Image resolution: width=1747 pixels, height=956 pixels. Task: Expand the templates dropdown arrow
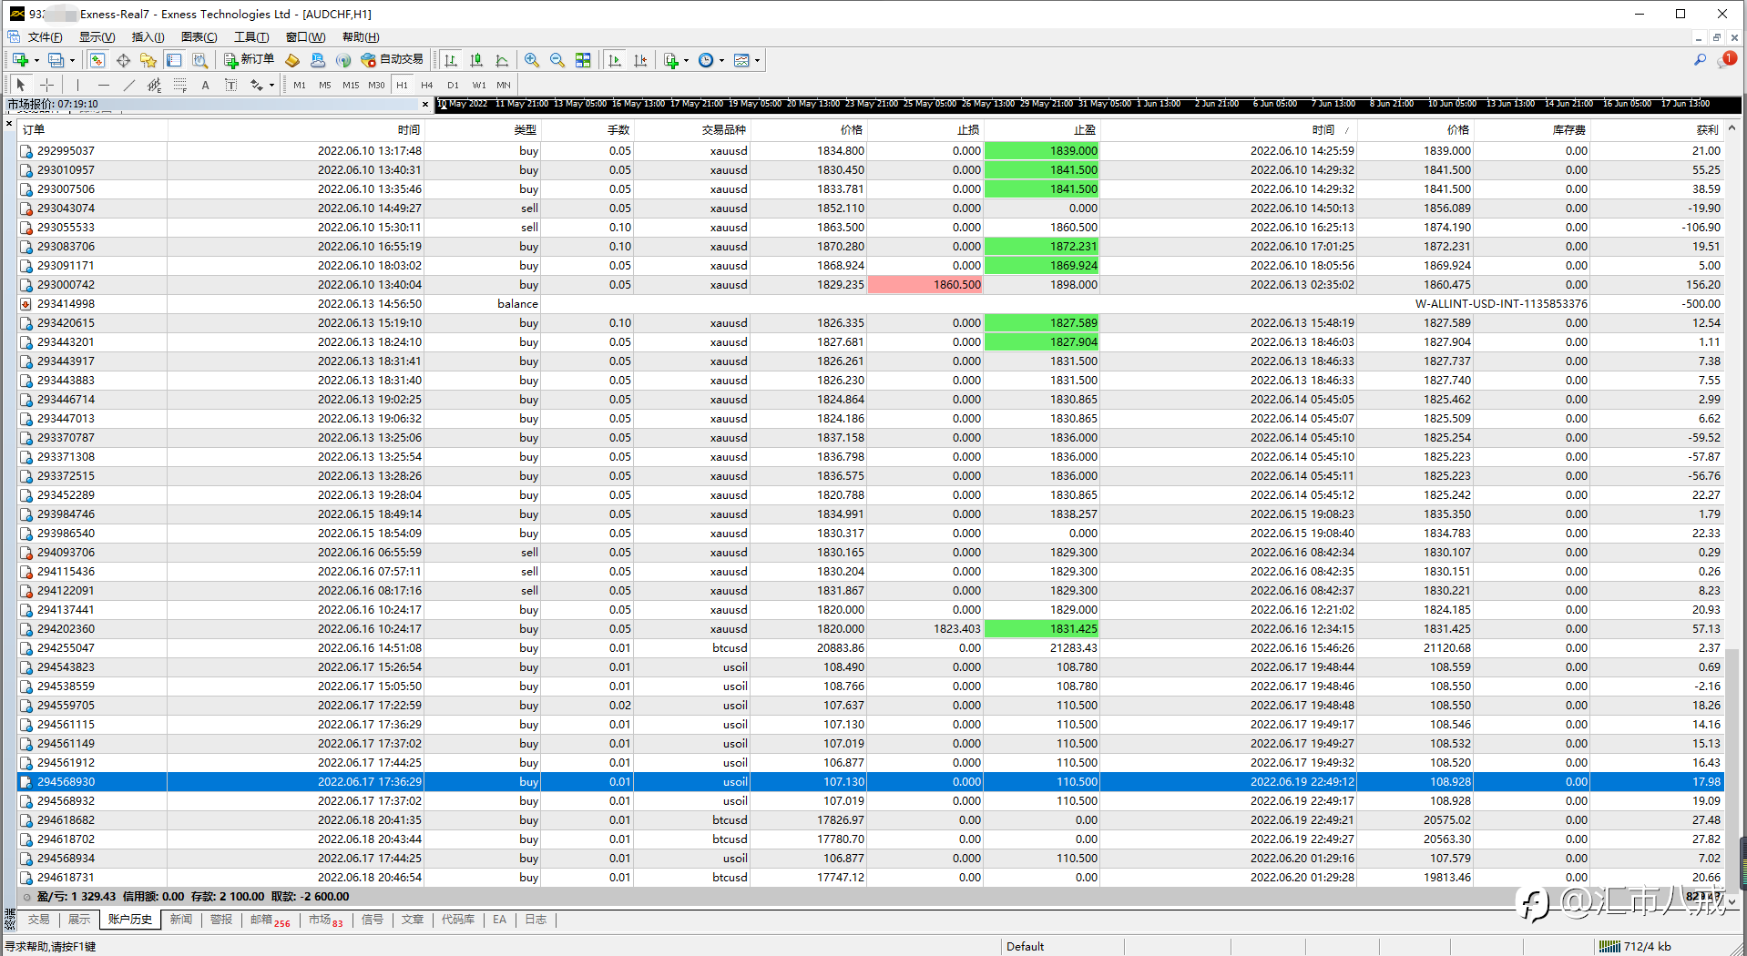pos(757,61)
